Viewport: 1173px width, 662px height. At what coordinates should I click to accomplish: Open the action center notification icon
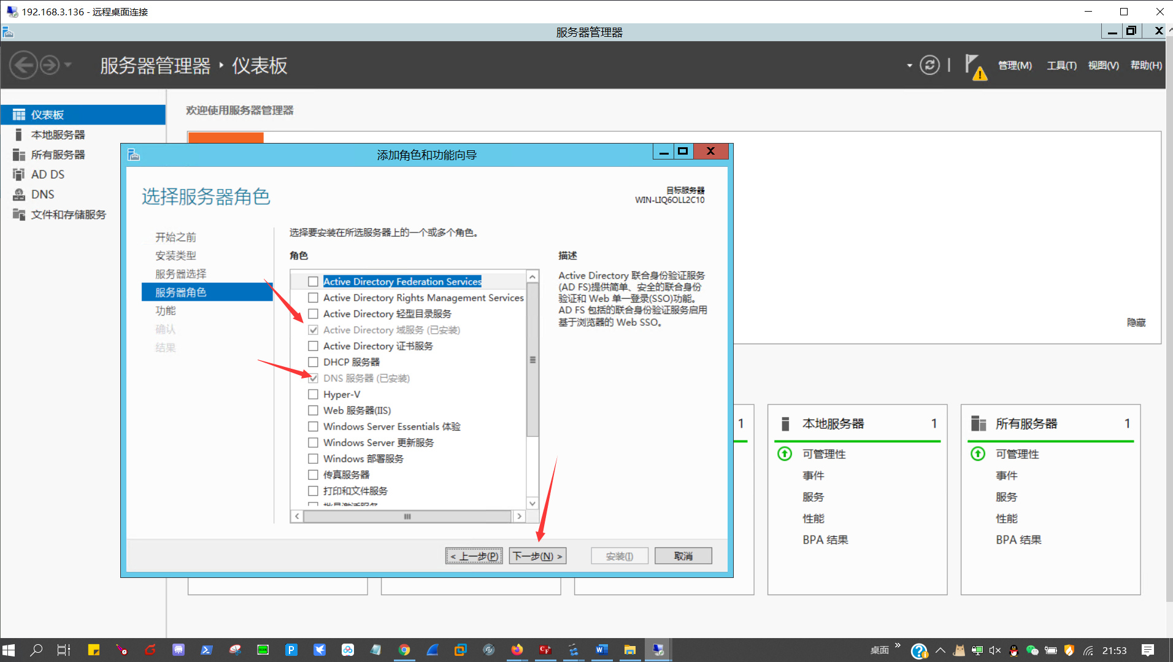tap(1148, 650)
